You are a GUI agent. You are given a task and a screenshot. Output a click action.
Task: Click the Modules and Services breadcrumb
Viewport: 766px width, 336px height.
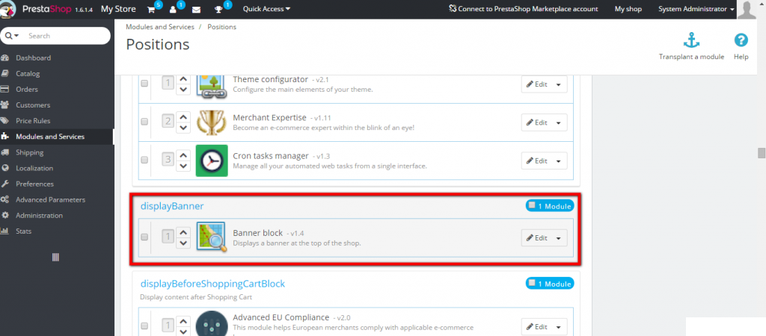point(160,27)
